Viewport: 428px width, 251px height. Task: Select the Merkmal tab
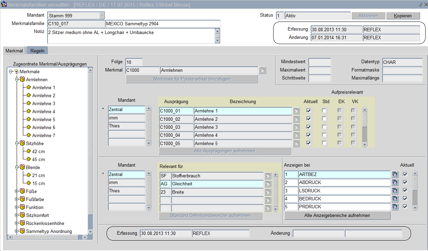pyautogui.click(x=14, y=51)
